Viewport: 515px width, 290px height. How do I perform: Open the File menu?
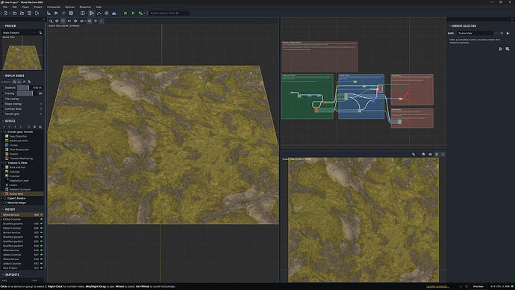pos(5,7)
